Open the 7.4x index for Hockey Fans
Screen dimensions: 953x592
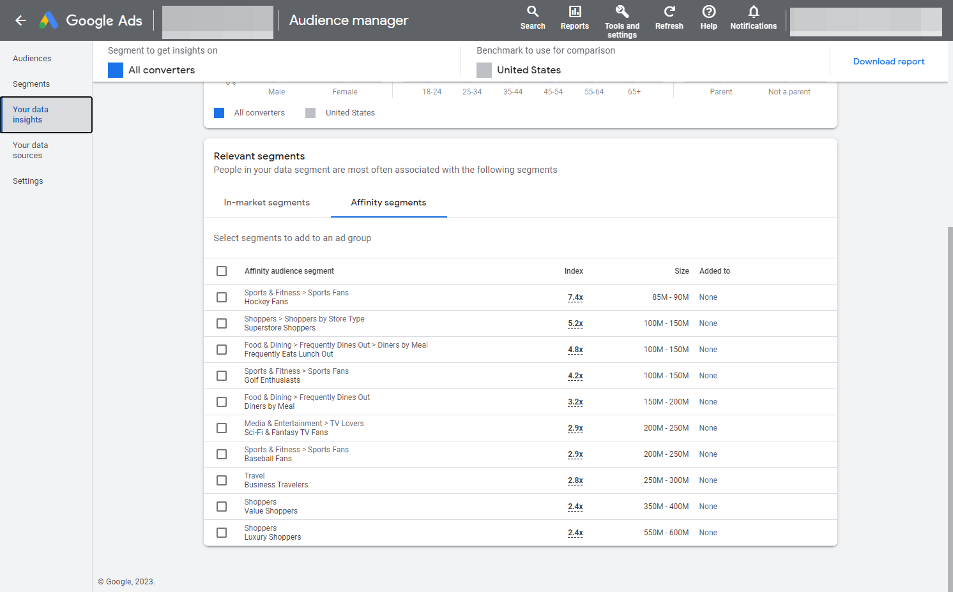click(576, 297)
